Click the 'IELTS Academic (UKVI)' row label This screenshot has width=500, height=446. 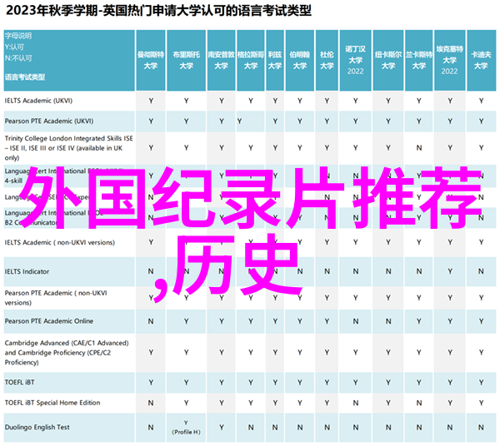38,101
